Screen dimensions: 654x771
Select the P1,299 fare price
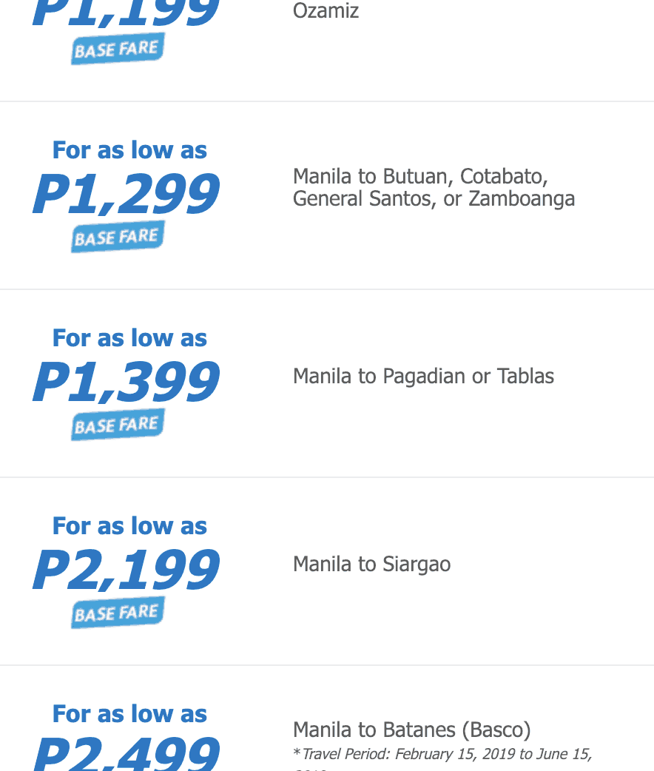[126, 195]
